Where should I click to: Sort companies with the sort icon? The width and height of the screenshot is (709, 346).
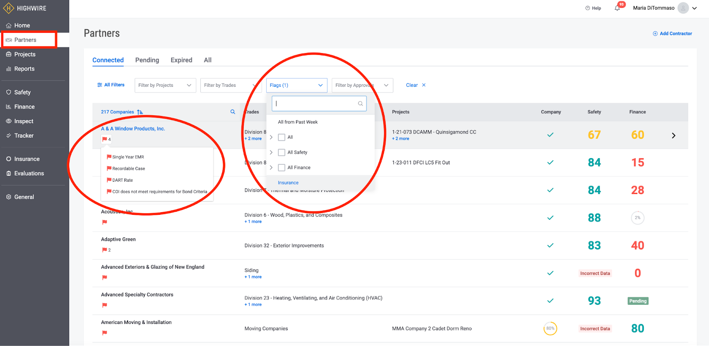click(140, 112)
